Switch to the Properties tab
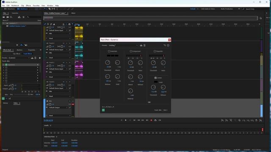The image size is (271, 152). coord(32,50)
